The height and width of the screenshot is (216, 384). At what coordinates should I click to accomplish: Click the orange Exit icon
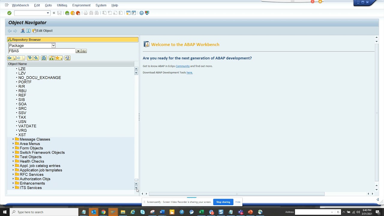[x=73, y=13]
